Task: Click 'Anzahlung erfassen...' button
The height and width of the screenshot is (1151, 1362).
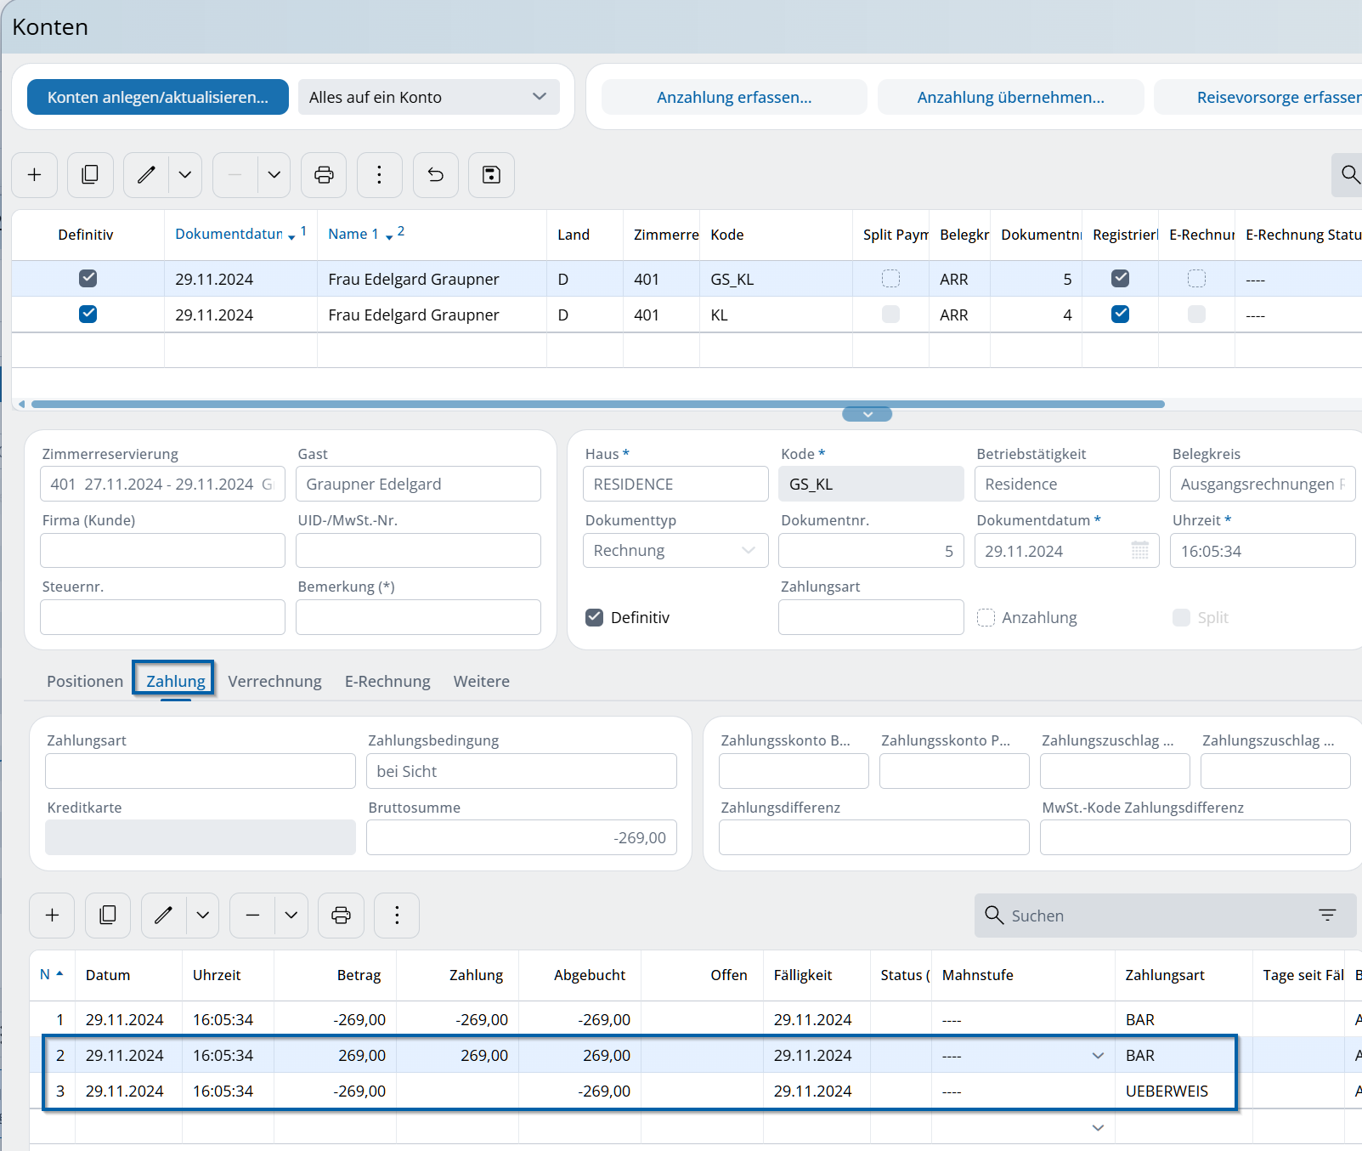Action: 734,98
